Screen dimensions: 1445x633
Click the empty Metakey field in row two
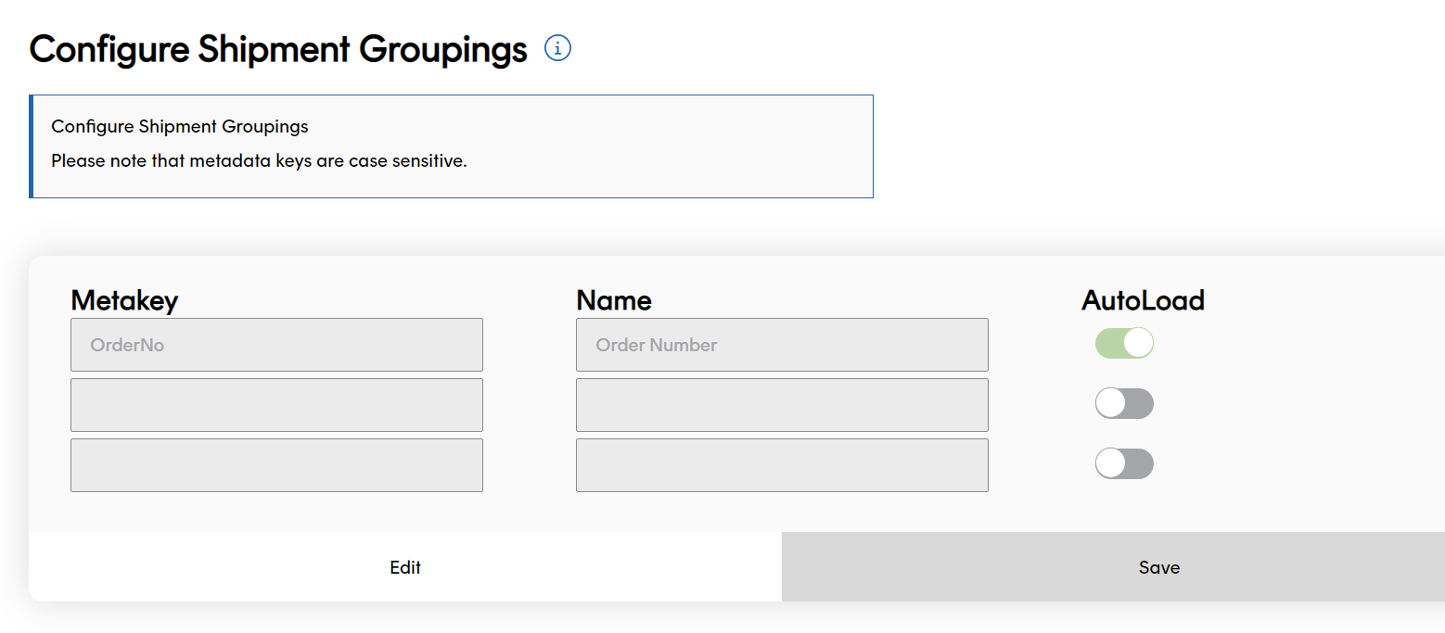tap(276, 404)
